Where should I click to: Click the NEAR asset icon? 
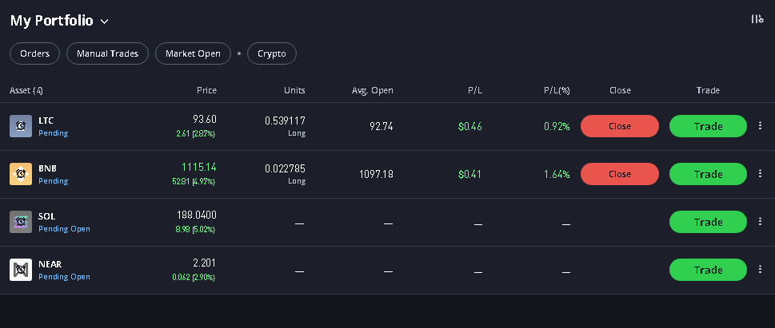21,270
